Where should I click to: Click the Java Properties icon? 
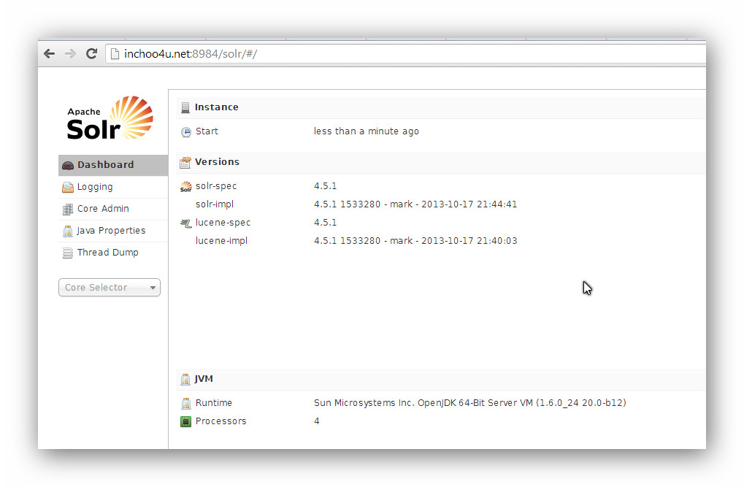coord(68,231)
